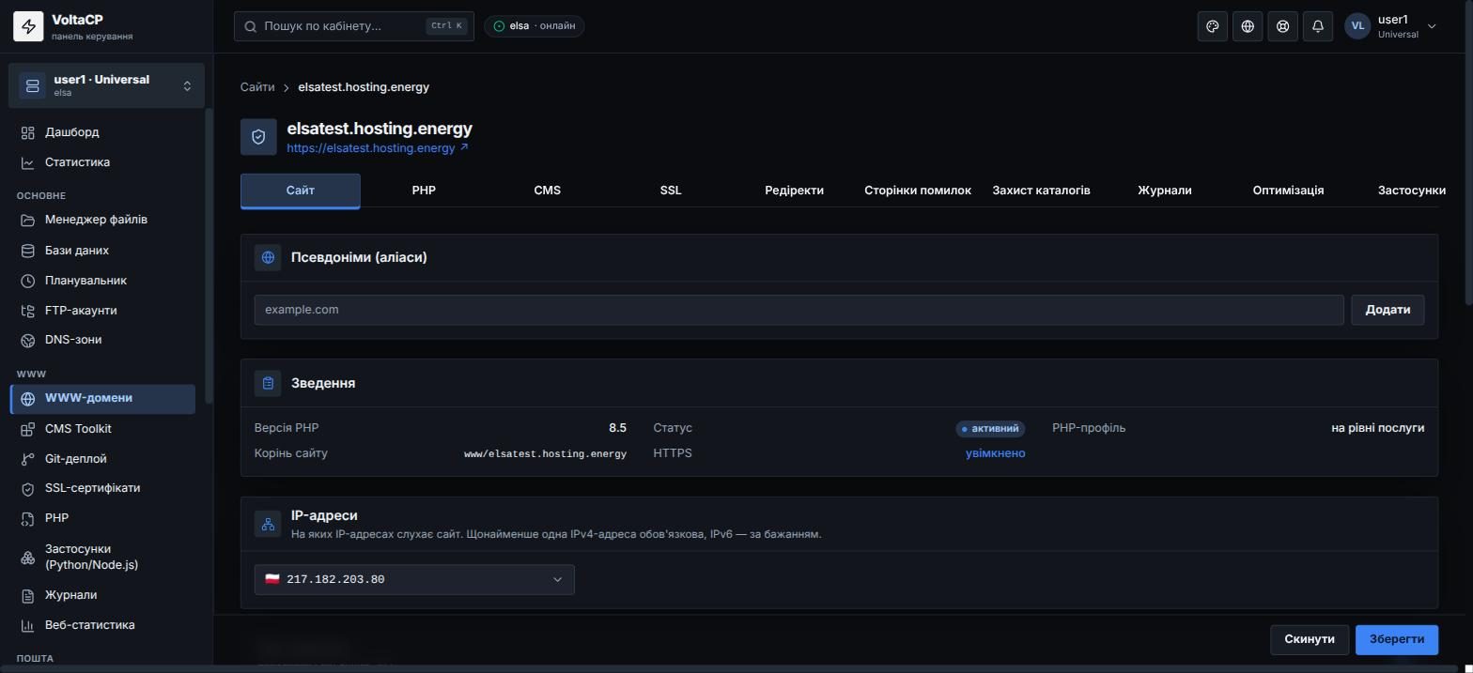This screenshot has height=673, width=1473.
Task: Click the alias example.com input field
Action: tap(799, 310)
